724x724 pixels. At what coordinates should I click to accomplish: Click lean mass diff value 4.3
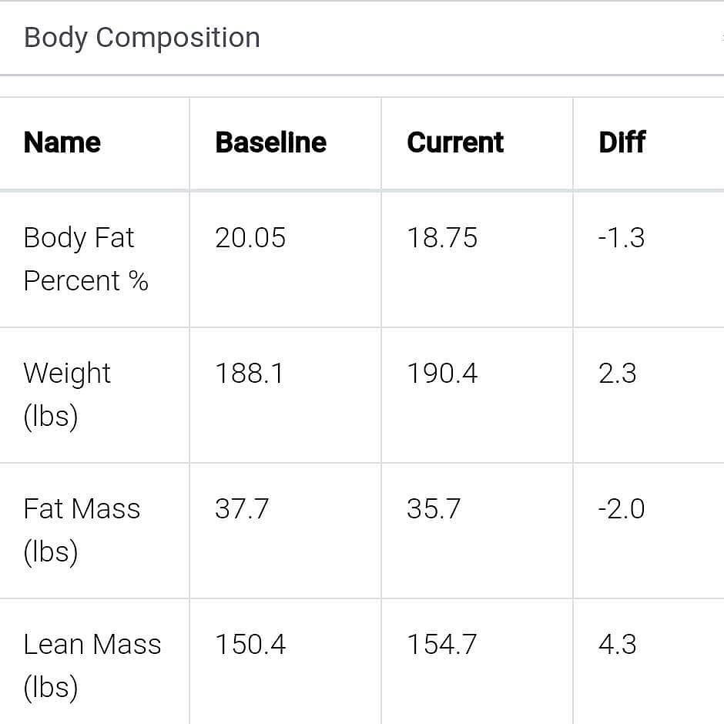pyautogui.click(x=618, y=645)
